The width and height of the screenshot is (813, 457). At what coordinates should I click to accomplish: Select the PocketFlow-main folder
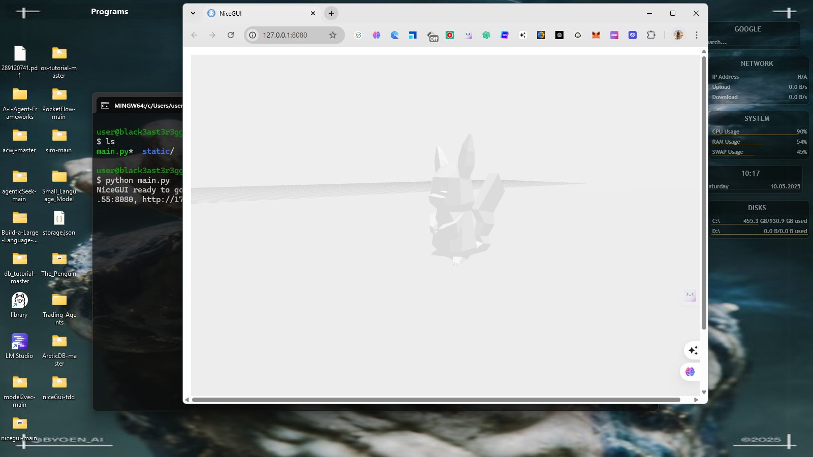click(59, 104)
